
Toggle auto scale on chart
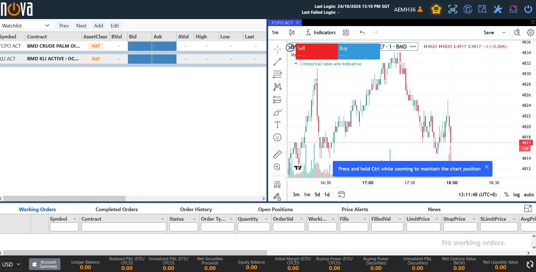click(529, 194)
